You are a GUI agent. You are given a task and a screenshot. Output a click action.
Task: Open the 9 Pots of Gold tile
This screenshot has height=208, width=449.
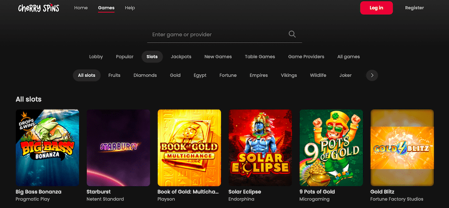pyautogui.click(x=331, y=148)
